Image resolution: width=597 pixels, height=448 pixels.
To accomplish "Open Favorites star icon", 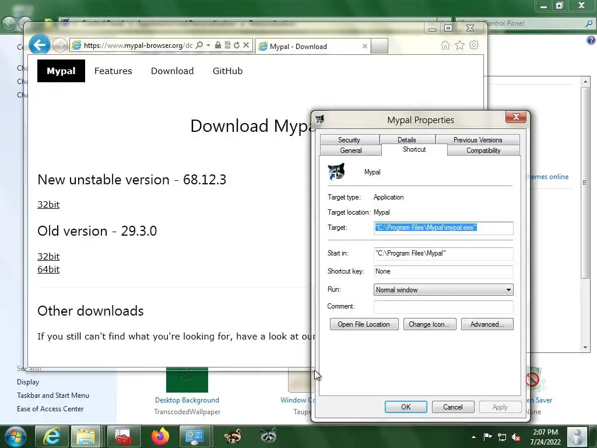I will point(459,45).
